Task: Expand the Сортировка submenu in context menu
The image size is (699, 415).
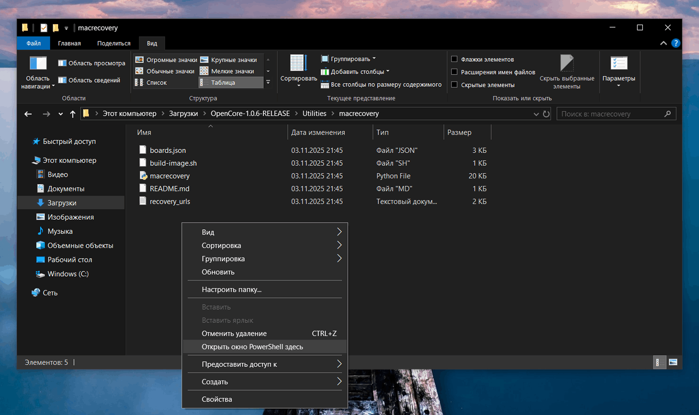Action: (265, 245)
